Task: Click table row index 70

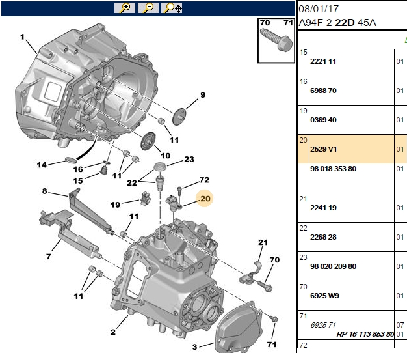Action: [303, 287]
